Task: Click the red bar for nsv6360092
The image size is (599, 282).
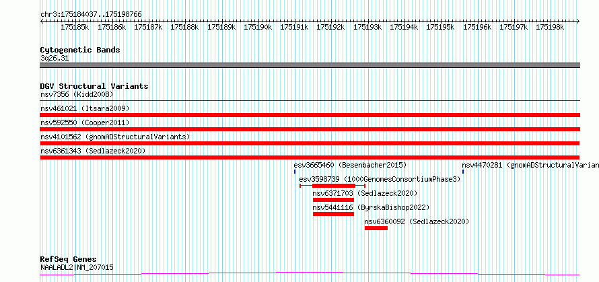Action: (x=376, y=228)
